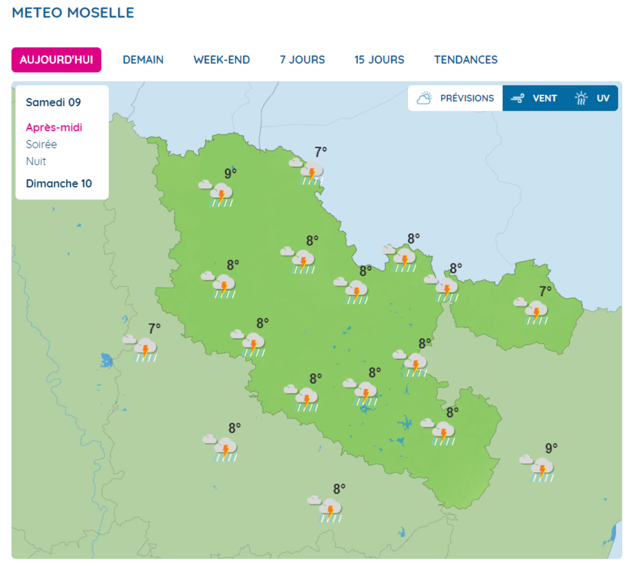
Task: Click the sun icon in the UV button
Action: coord(581,98)
